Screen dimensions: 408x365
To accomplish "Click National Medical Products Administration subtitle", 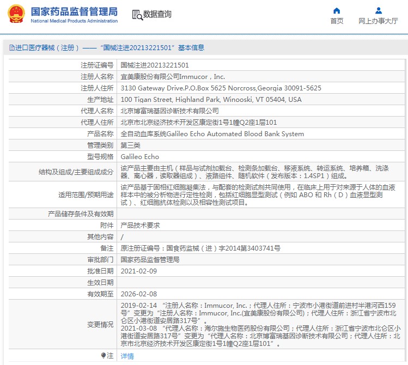I will 74,21.
